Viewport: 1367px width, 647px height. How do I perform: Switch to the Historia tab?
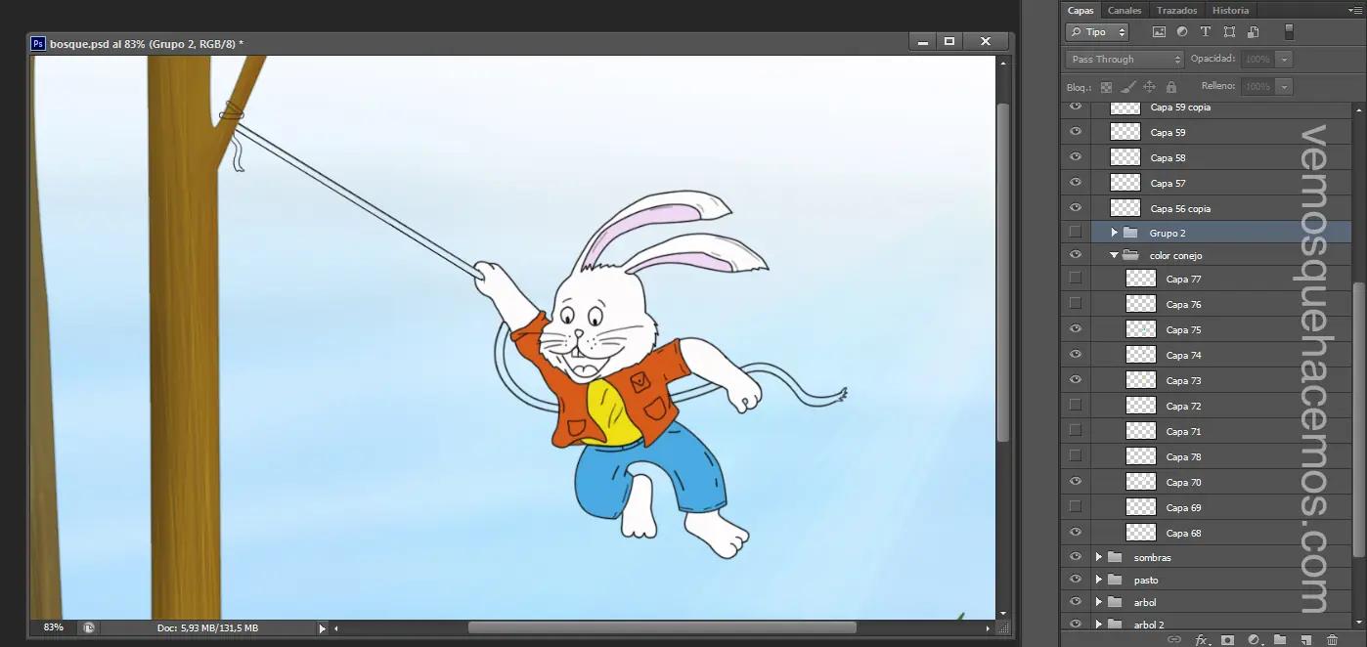tap(1230, 11)
